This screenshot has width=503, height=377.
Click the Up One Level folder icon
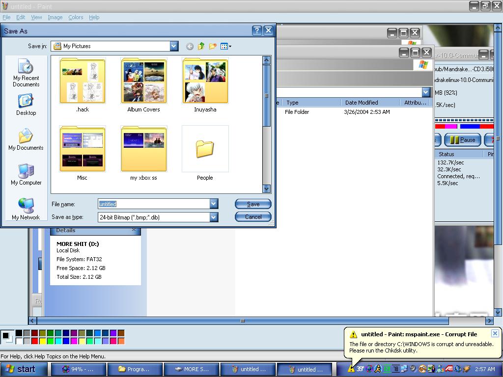tap(201, 46)
